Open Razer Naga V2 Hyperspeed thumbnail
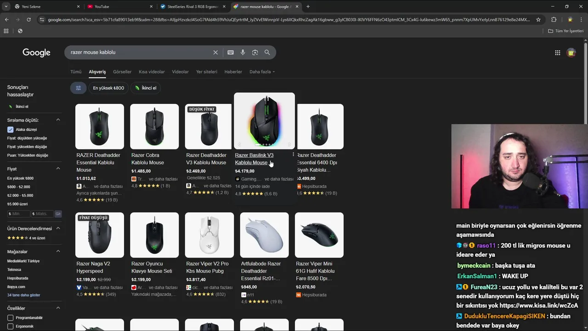 pyautogui.click(x=100, y=235)
